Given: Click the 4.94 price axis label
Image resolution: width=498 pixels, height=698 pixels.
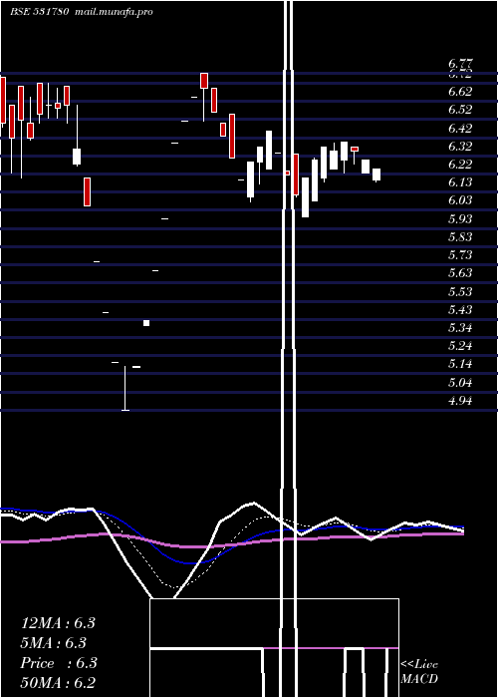Looking at the screenshot, I should [x=460, y=400].
